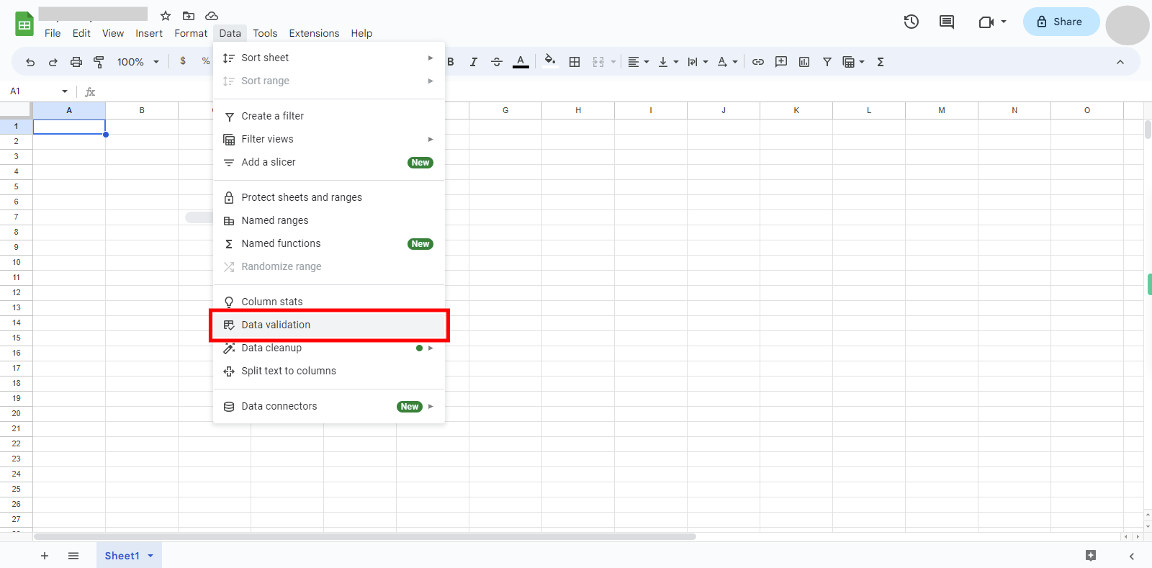Open the text wrapping dropdown
Viewport: 1152px width, 568px height.
tap(698, 62)
